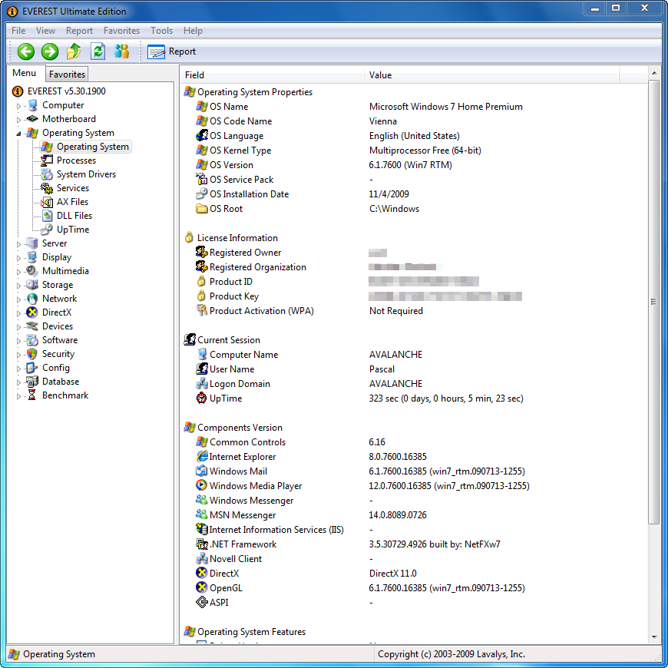This screenshot has height=668, width=668.
Task: Click the Report toolbar button
Action: [172, 51]
